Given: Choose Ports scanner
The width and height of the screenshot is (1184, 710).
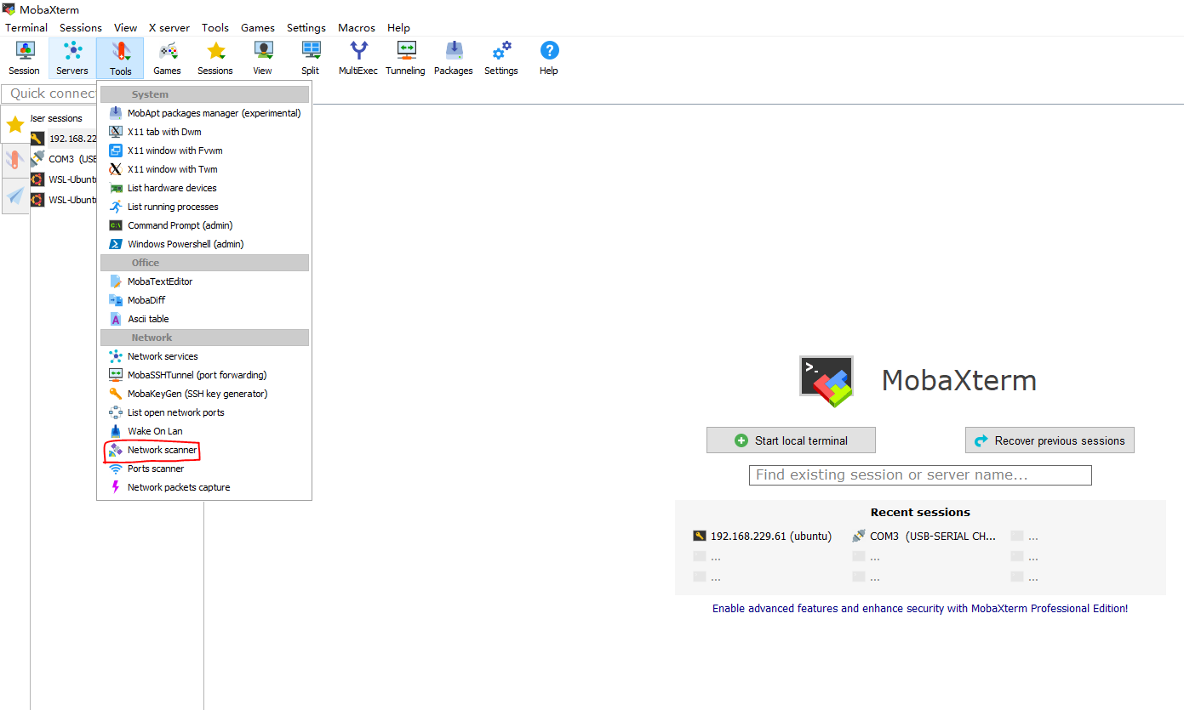Looking at the screenshot, I should (204, 469).
